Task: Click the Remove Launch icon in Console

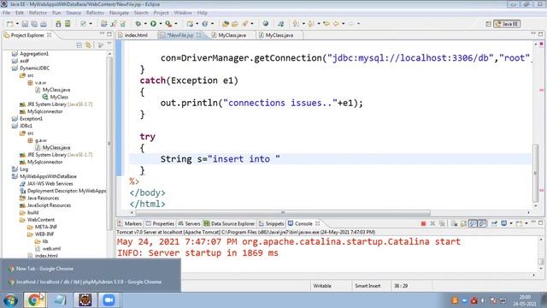Action: pyautogui.click(x=432, y=223)
